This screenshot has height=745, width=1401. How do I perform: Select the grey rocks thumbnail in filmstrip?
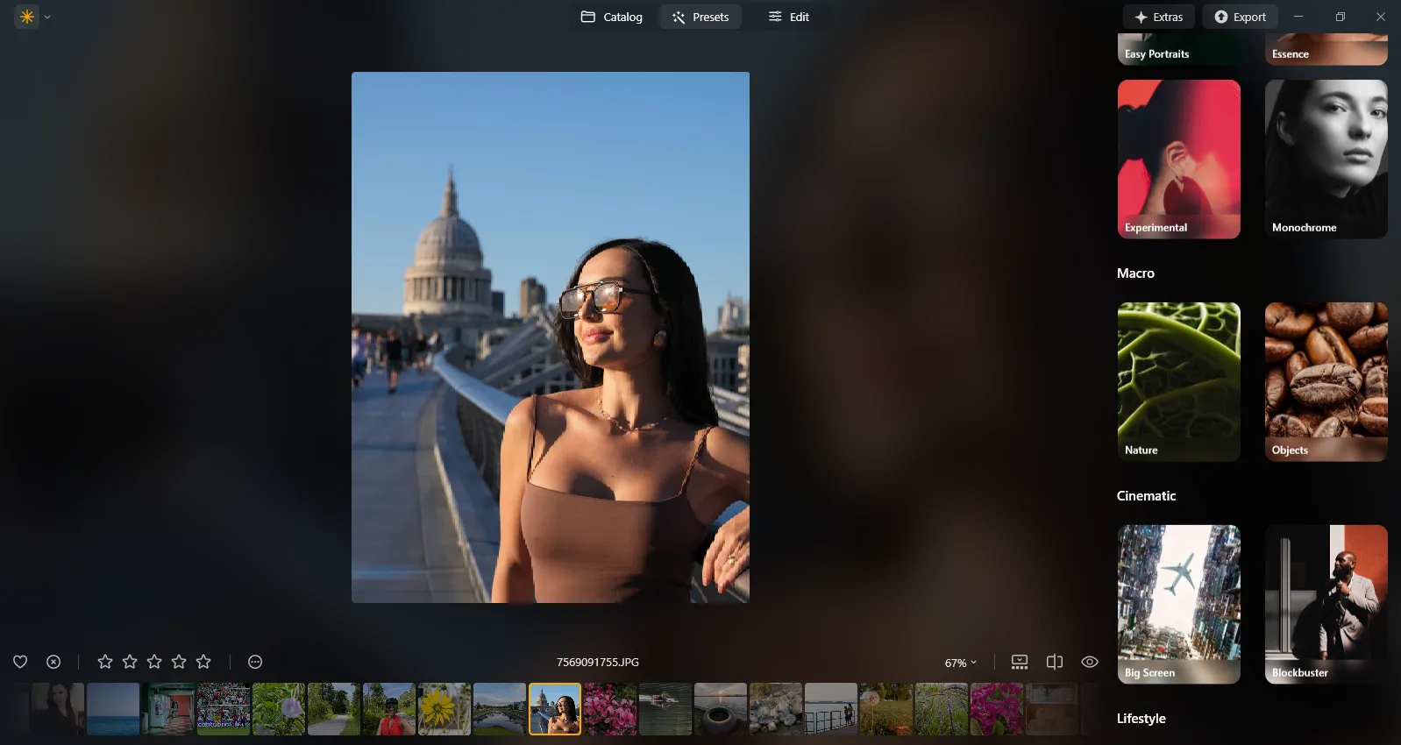point(776,709)
